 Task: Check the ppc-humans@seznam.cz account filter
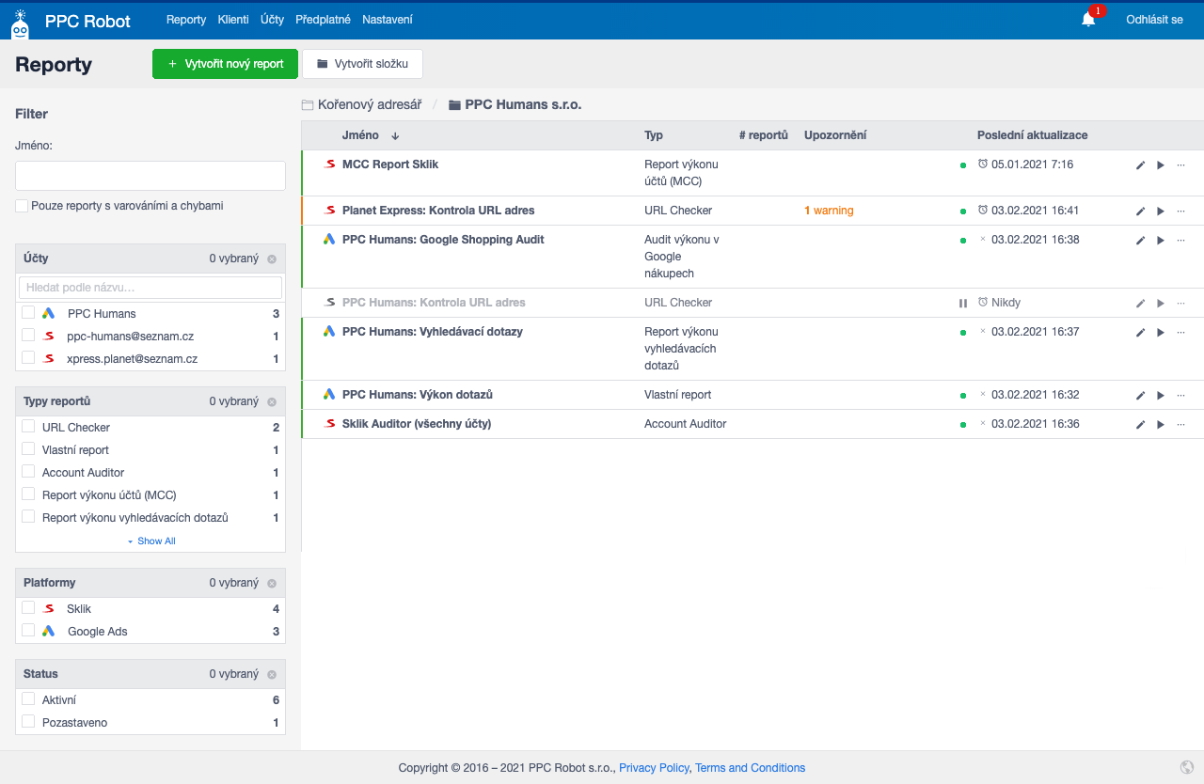[28, 336]
